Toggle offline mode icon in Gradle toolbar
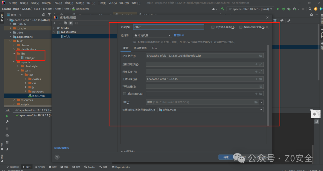This screenshot has height=171, width=323. tap(282, 21)
